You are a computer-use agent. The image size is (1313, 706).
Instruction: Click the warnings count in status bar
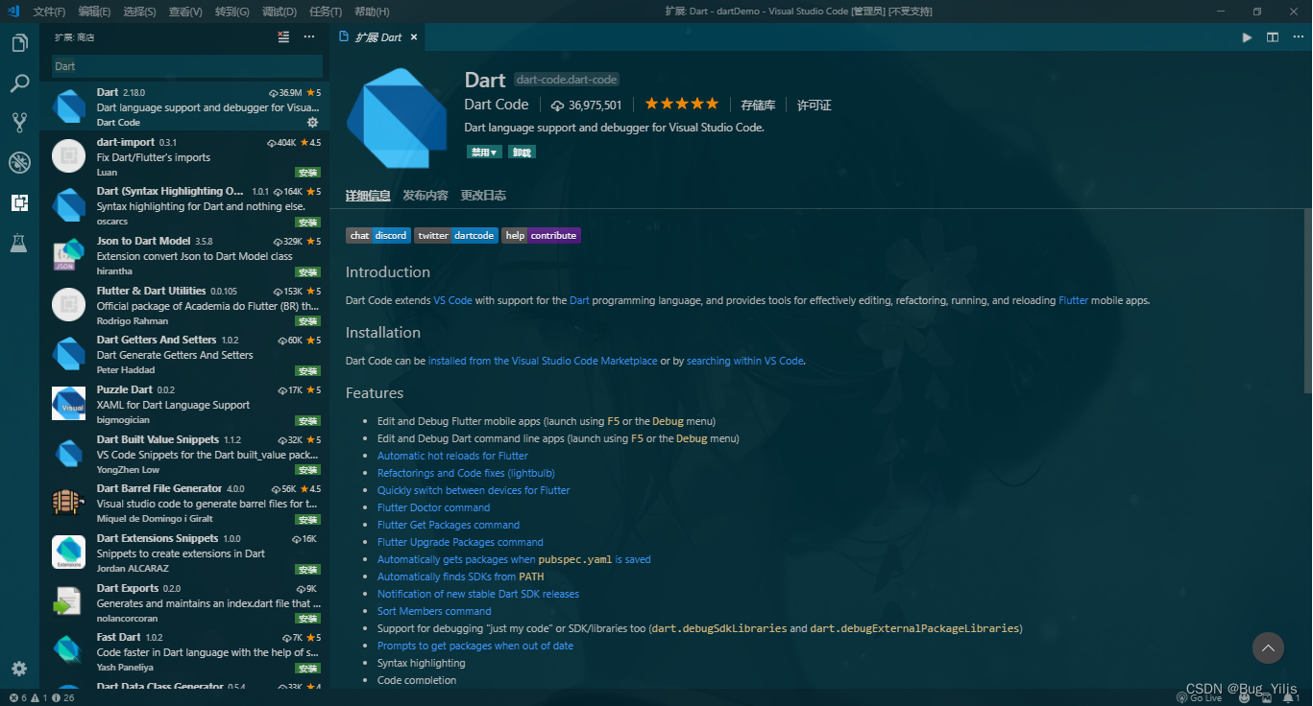[x=38, y=697]
